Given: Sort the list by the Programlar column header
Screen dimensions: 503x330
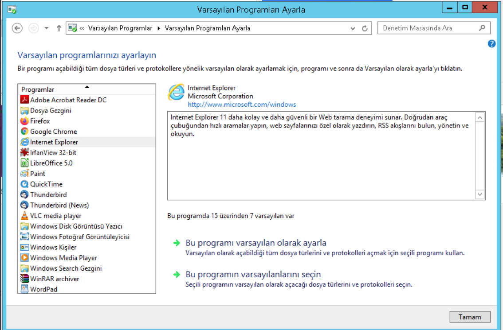Looking at the screenshot, I should pos(86,89).
